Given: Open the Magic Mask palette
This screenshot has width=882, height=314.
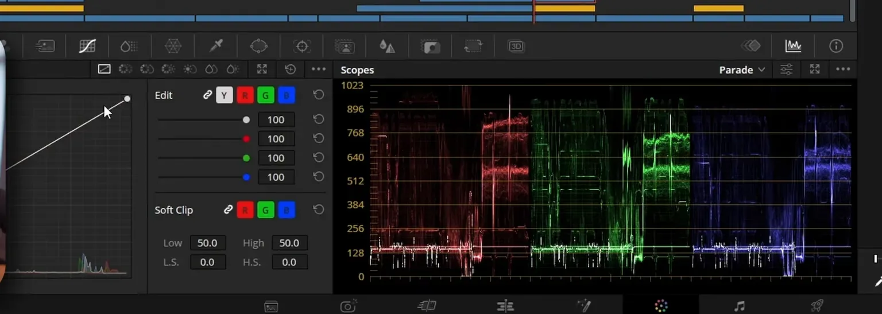Looking at the screenshot, I should (345, 46).
